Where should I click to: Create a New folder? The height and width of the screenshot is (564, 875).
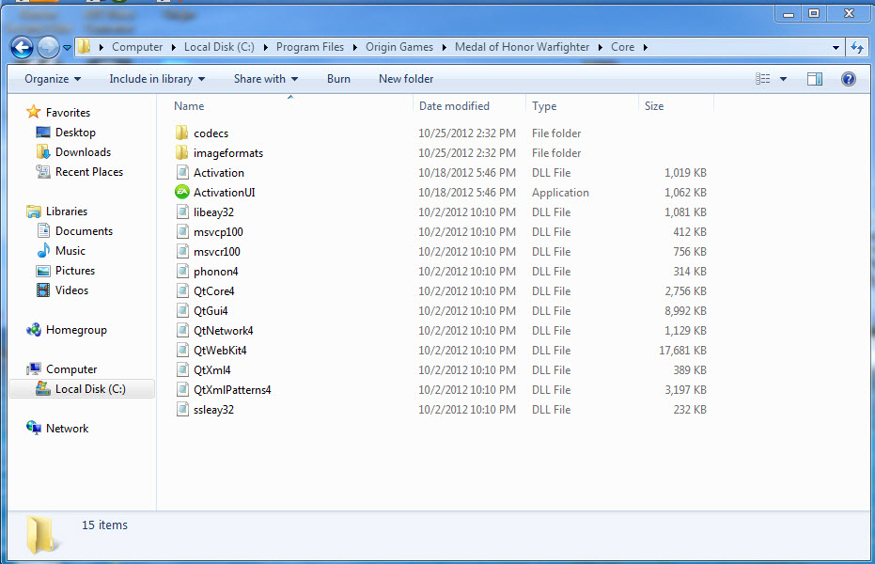(x=406, y=79)
